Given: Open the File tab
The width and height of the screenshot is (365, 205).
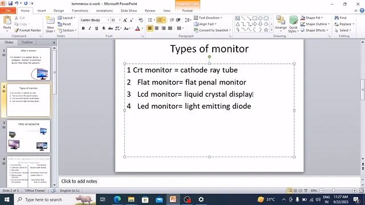Looking at the screenshot, I should [x=8, y=10].
